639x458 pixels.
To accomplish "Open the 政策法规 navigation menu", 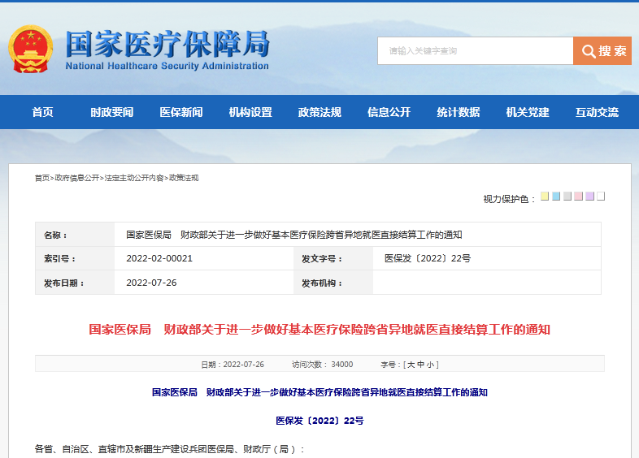I will pyautogui.click(x=320, y=112).
